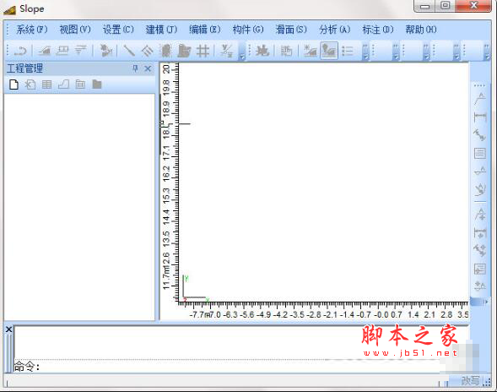Click the elevation mark annotation icon
Screen dimensions: 497x392
pos(480,171)
